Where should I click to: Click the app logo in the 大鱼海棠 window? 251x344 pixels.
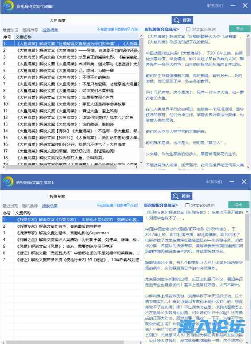(8, 6)
